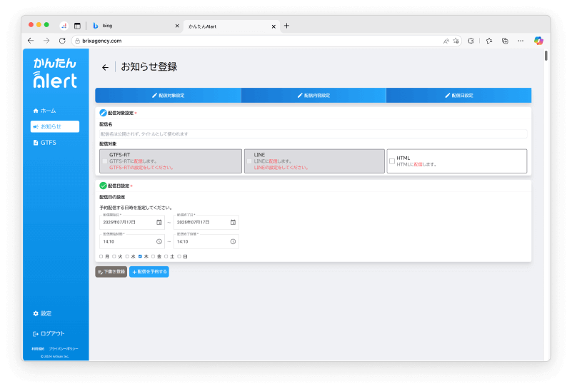Toggle the 水 weekday checkbox
572x389 pixels.
tap(127, 257)
